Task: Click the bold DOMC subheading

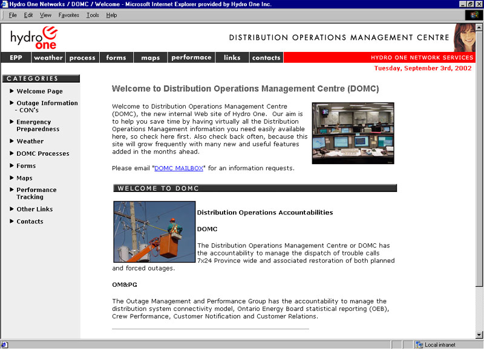Action: (x=207, y=229)
